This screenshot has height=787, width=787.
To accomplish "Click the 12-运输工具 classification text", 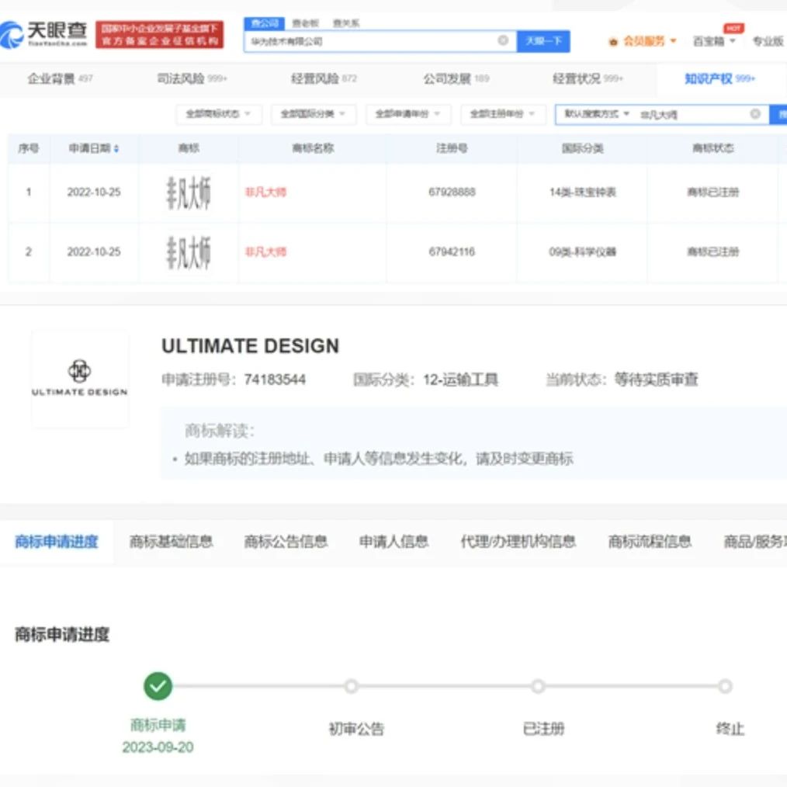I will 461,380.
